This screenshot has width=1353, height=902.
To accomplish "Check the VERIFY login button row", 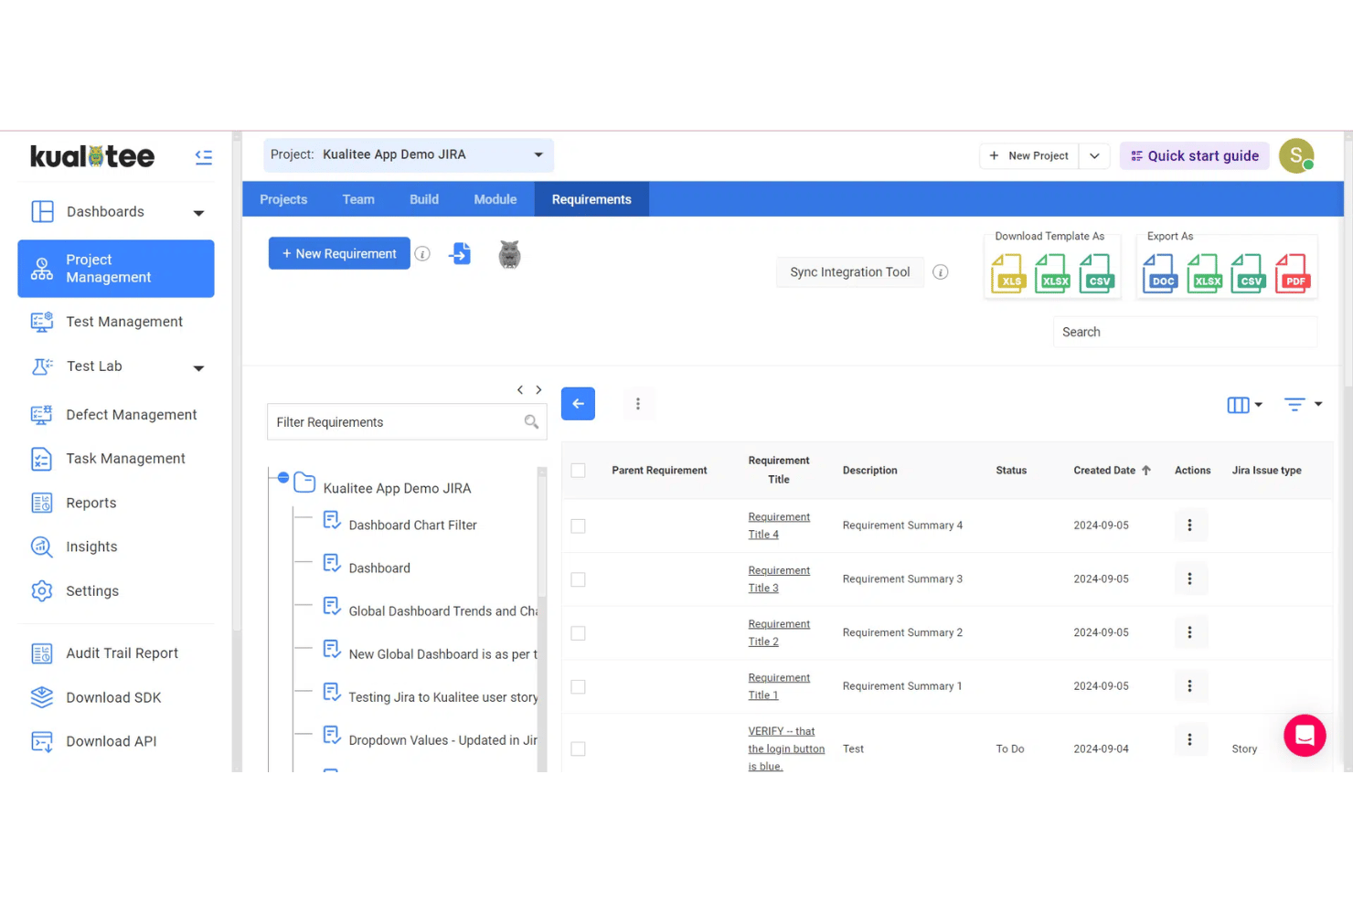I will (578, 749).
